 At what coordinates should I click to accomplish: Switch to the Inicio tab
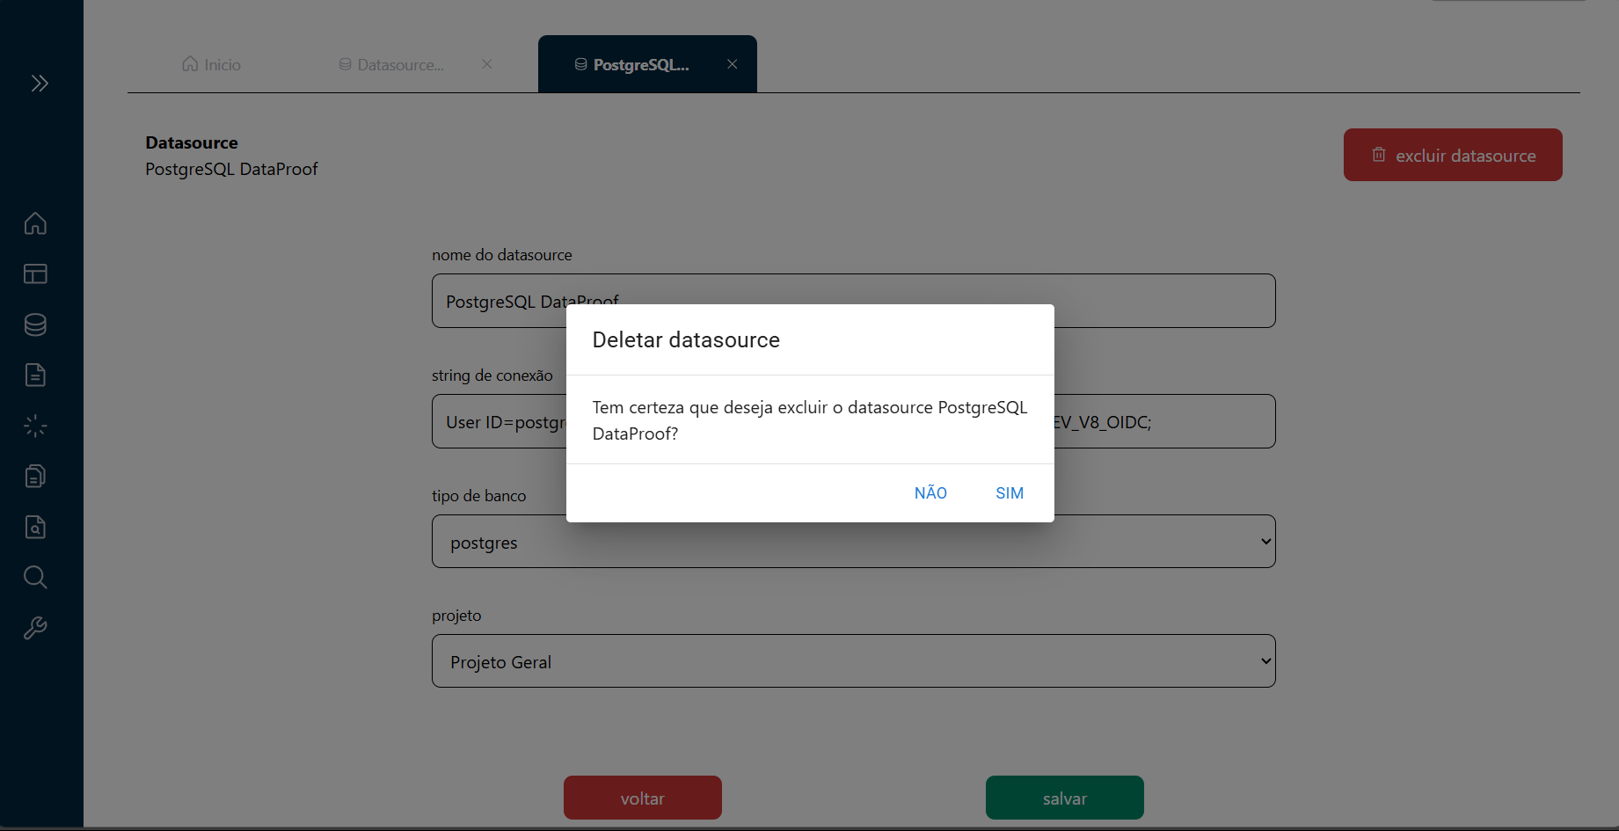pos(212,65)
